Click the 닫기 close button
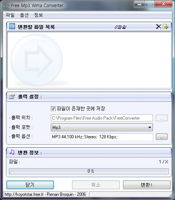Image resolution: width=175 pixels, height=200 pixels. [30, 185]
